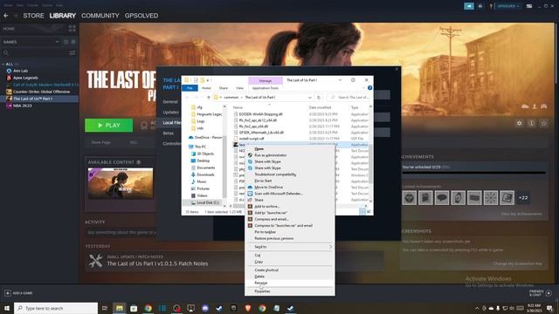
Task: Open Steam help question mark icon
Action: (x=491, y=6)
